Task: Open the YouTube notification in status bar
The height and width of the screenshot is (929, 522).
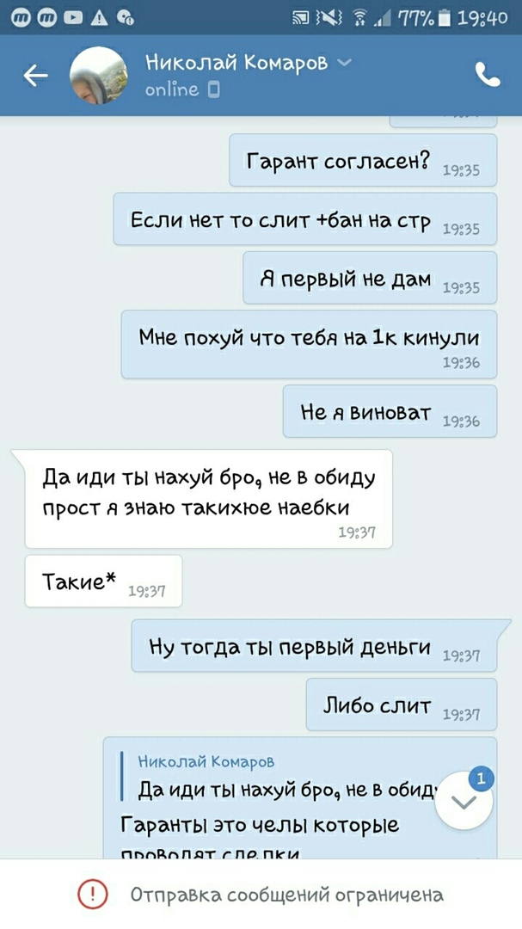Action: [x=73, y=18]
